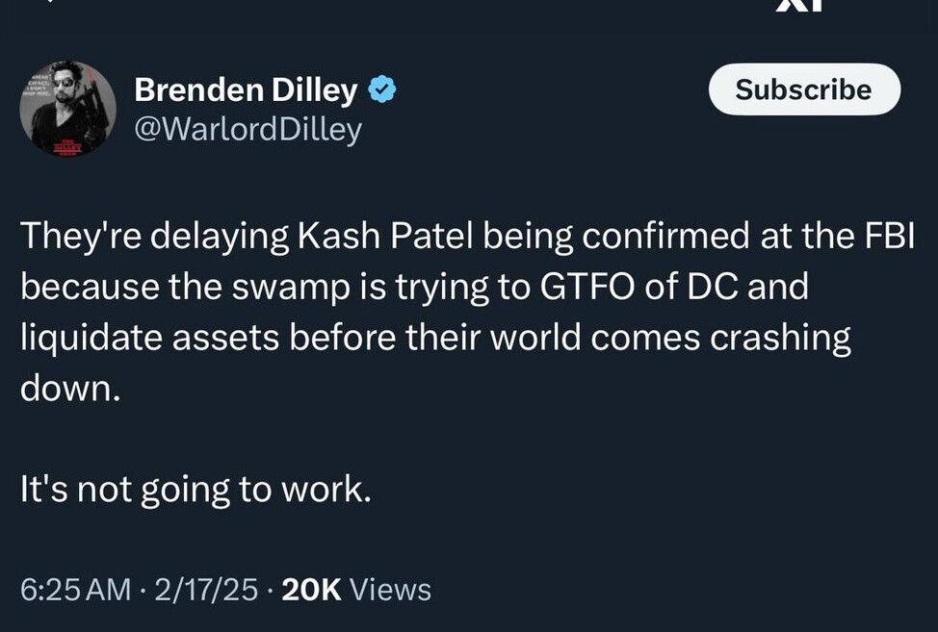Visit the @WarlordDilley handle
The image size is (938, 632).
tap(248, 129)
